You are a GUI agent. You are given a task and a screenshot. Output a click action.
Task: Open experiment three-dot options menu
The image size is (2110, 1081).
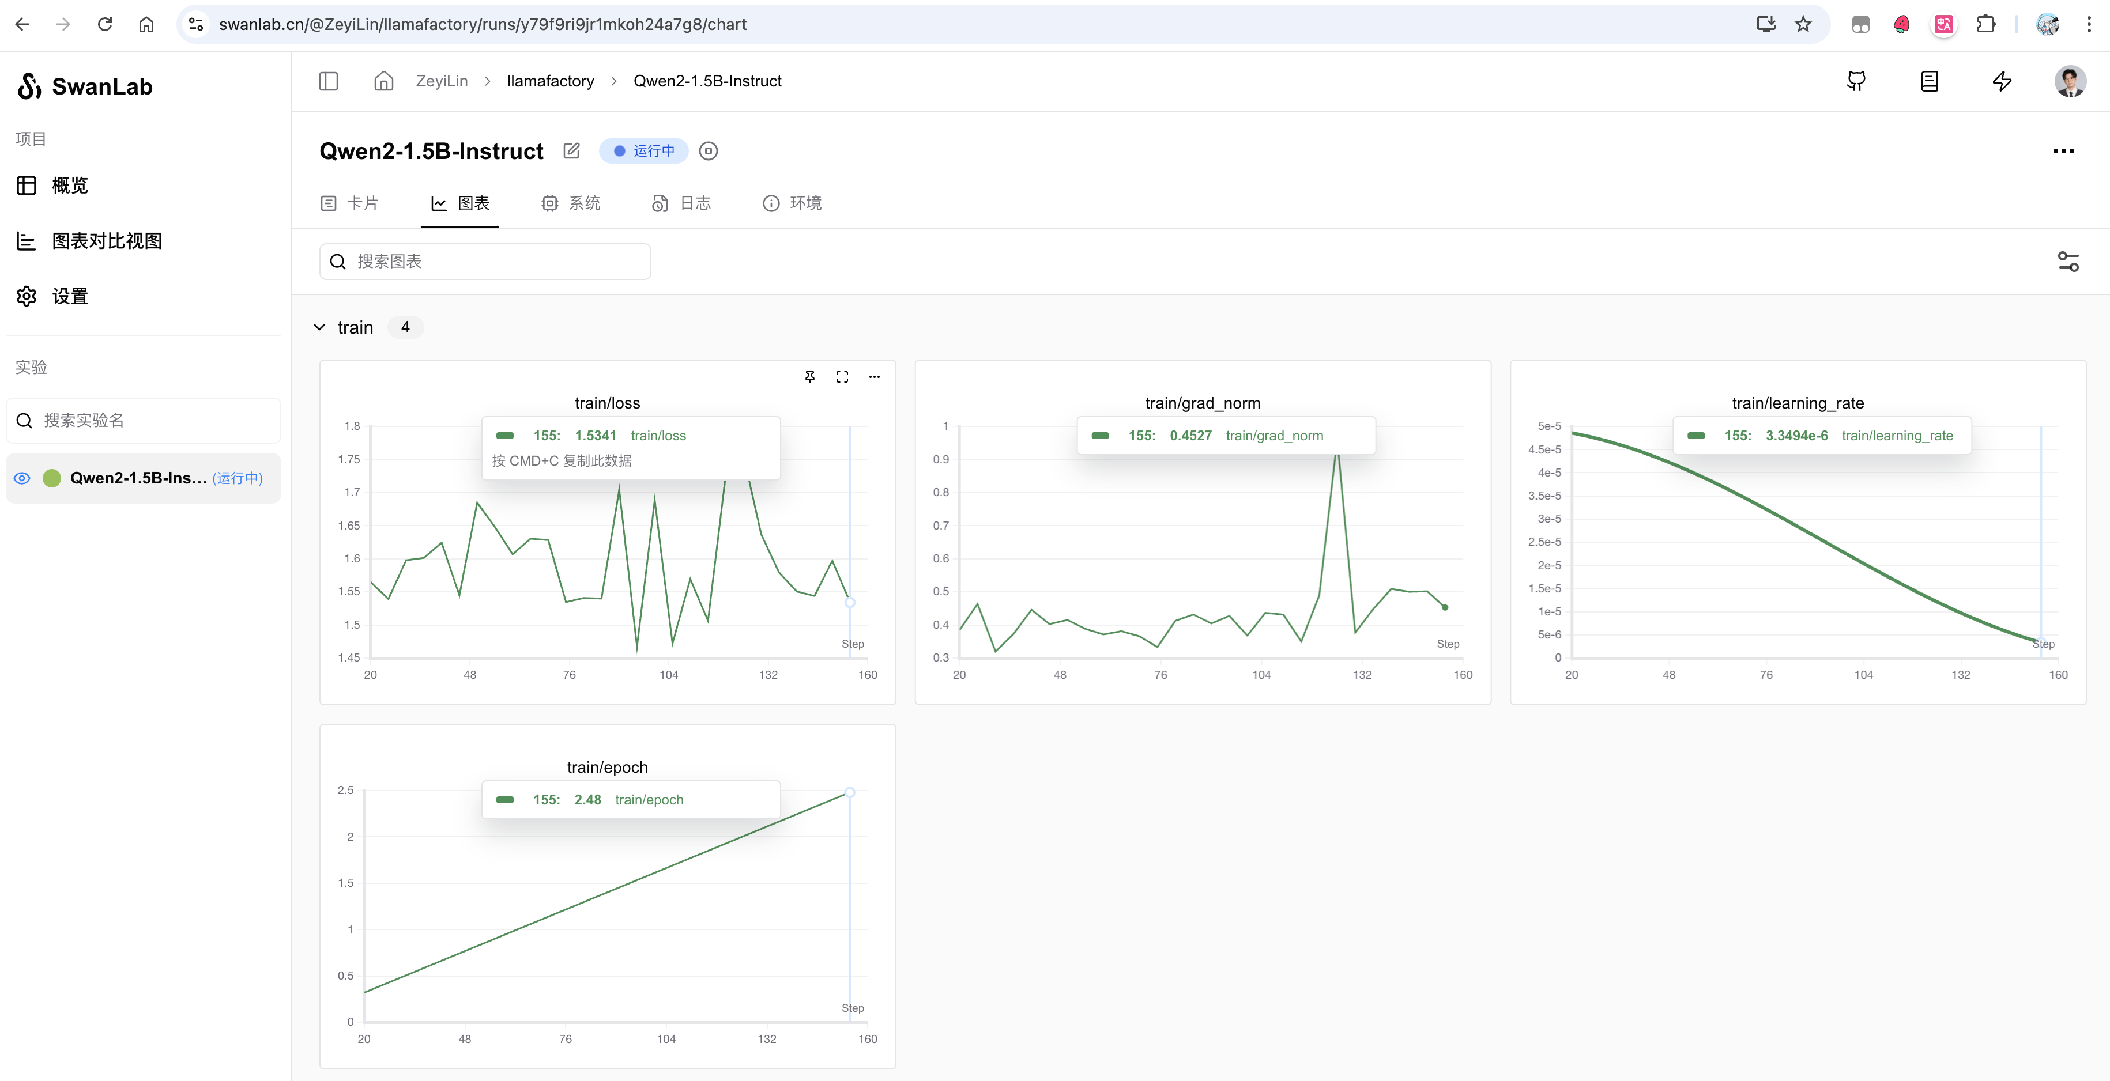coord(2063,151)
